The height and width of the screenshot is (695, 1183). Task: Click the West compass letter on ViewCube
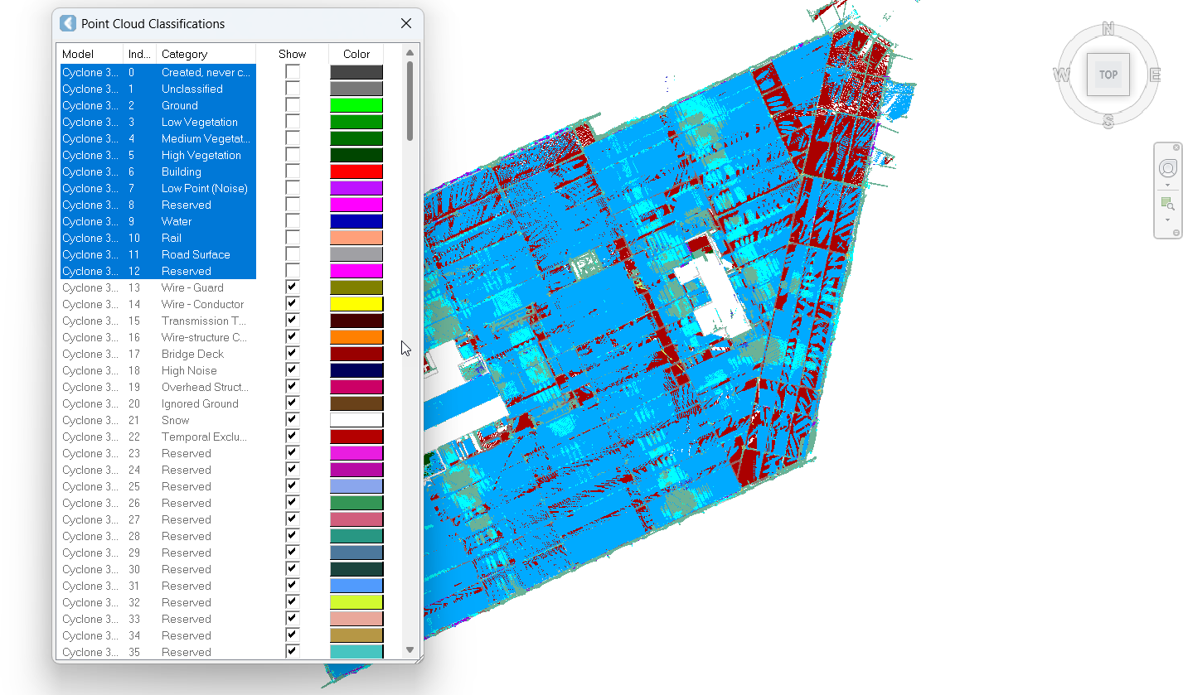(1062, 75)
